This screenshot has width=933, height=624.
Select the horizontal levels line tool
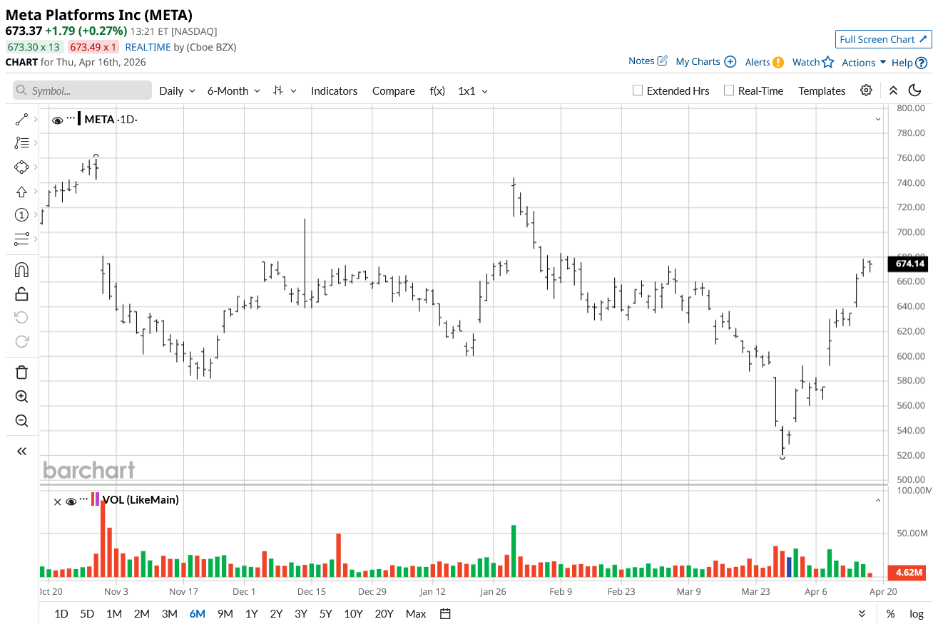pyautogui.click(x=21, y=239)
